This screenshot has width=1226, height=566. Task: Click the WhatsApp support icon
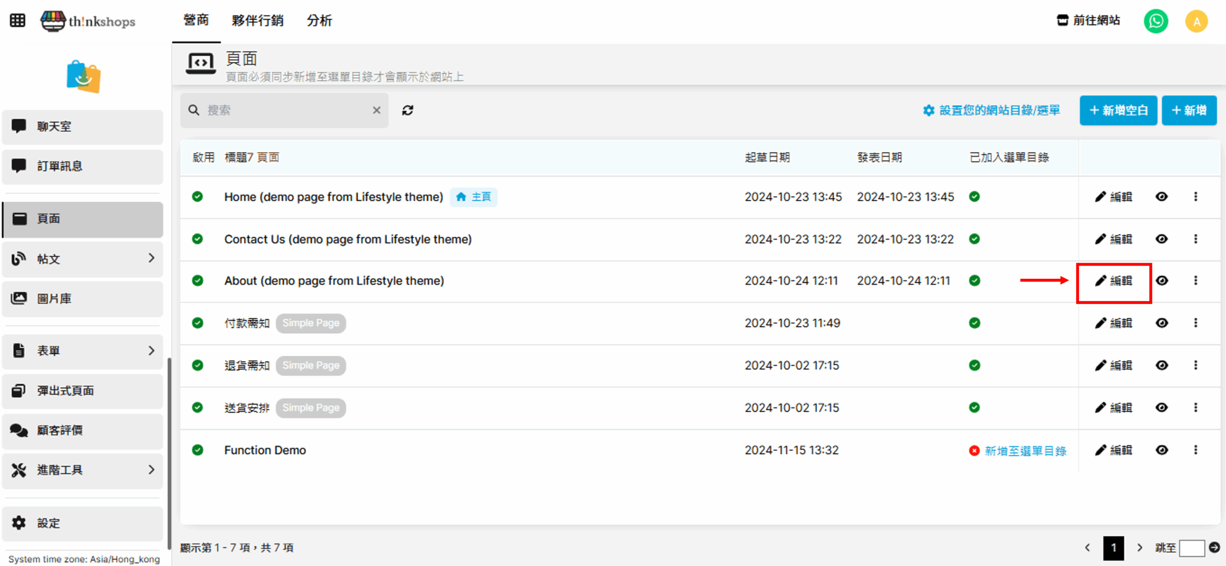1156,21
